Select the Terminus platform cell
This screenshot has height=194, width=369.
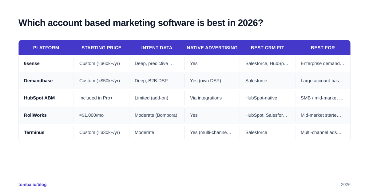point(46,132)
